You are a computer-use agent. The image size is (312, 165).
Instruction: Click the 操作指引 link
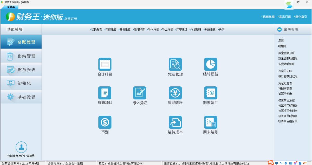[x=301, y=17]
